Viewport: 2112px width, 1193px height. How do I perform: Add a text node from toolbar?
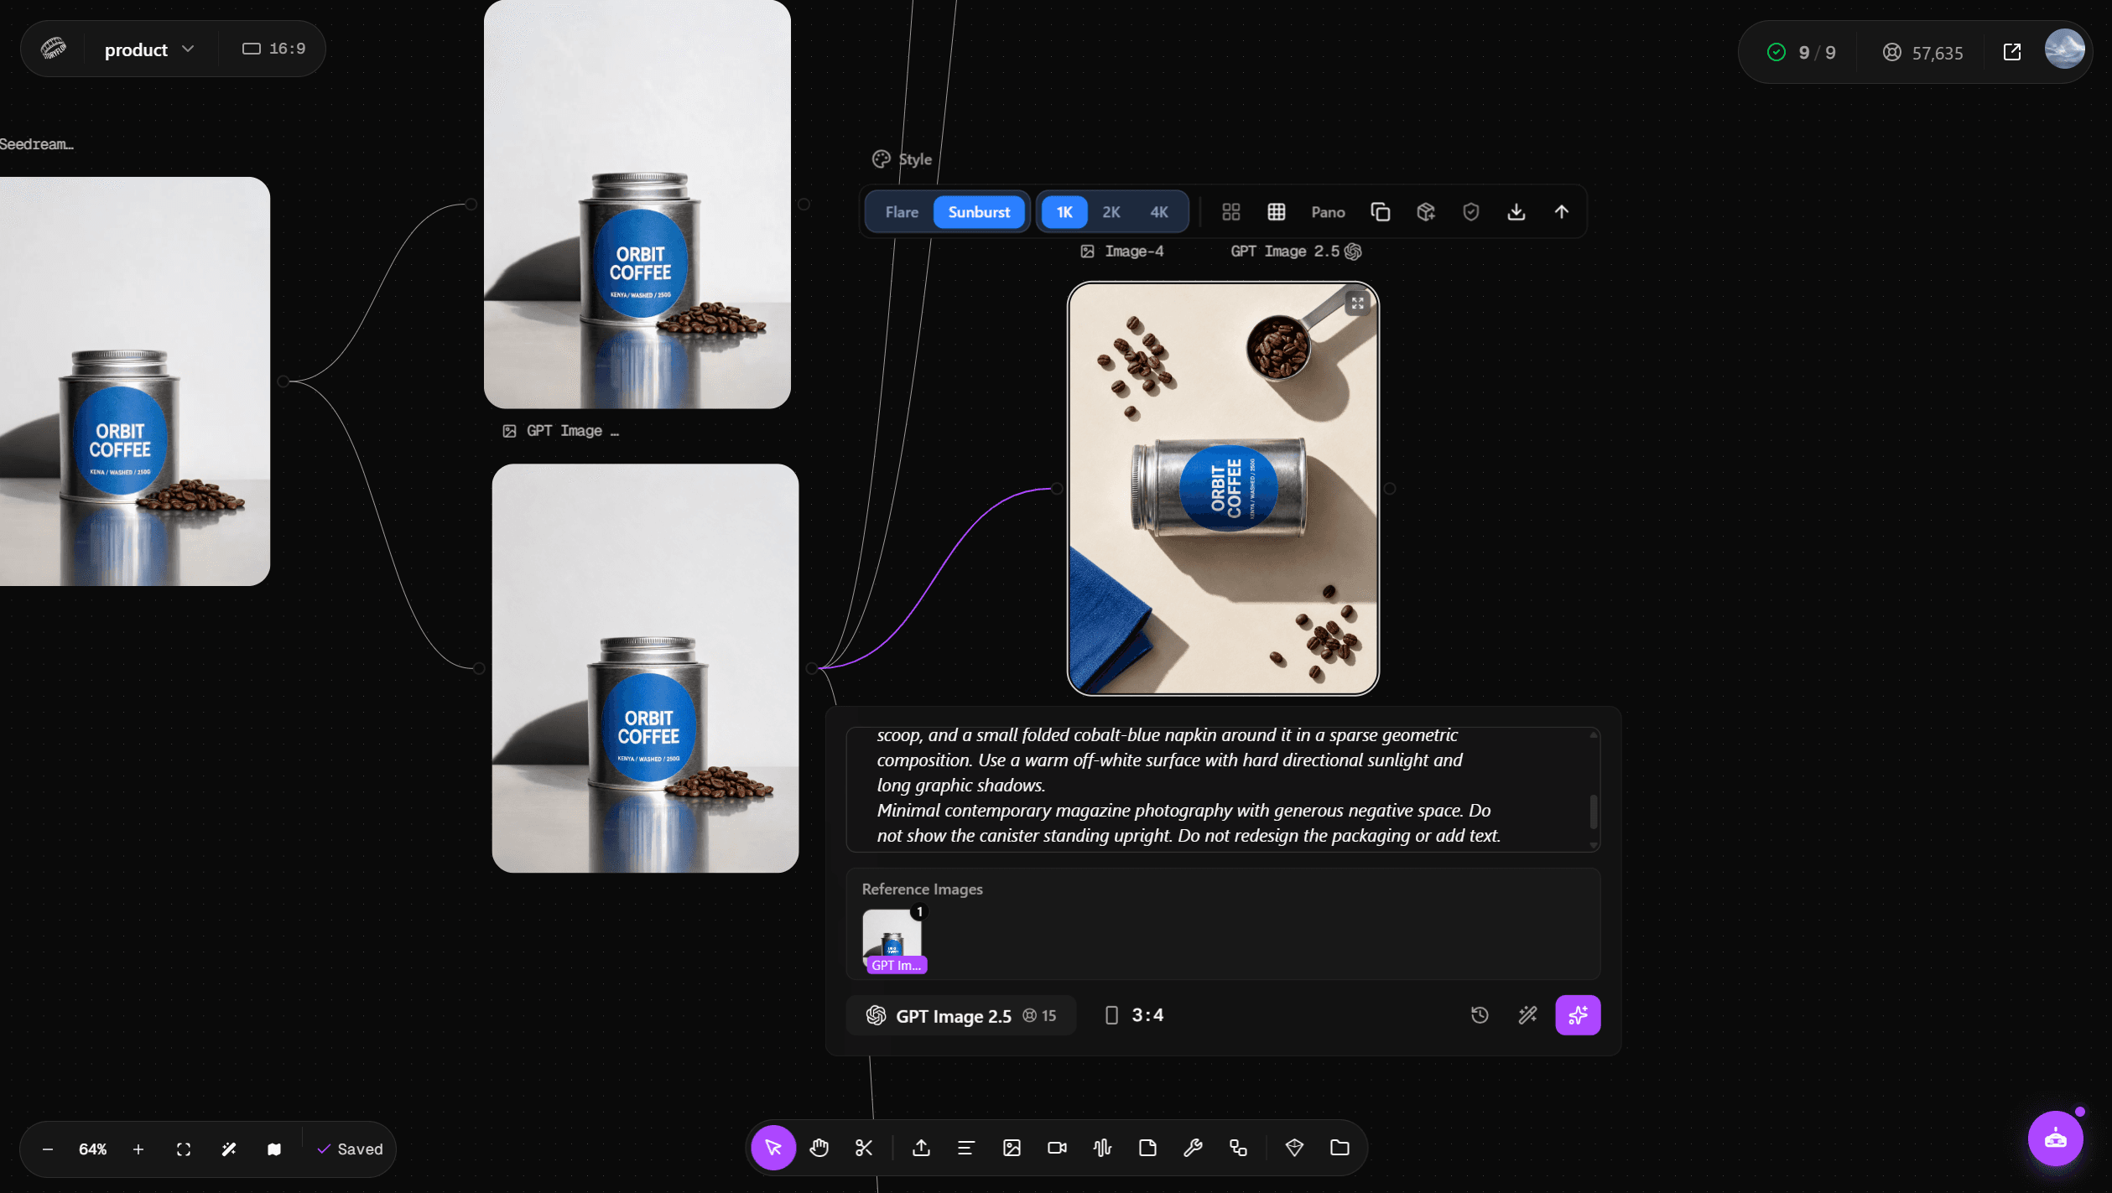pos(966,1148)
